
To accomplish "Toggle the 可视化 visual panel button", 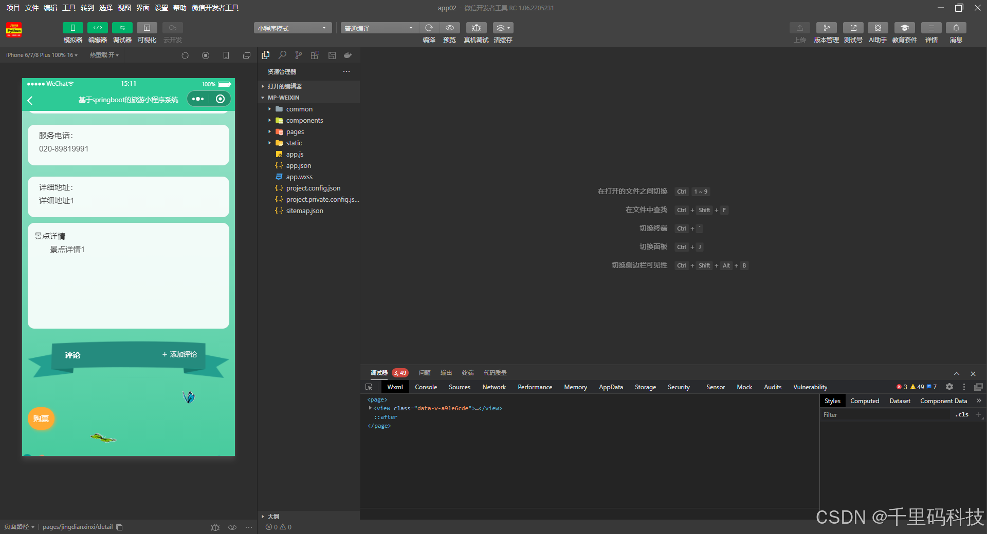I will click(147, 28).
